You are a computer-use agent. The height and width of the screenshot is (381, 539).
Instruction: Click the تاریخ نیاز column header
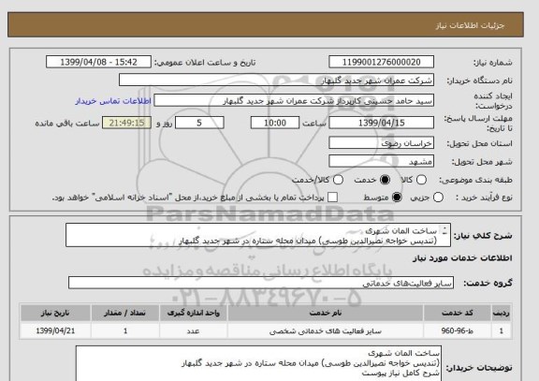coord(55,313)
